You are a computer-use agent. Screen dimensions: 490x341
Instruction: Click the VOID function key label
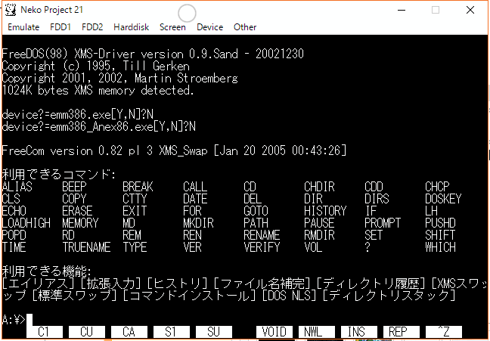[274, 331]
